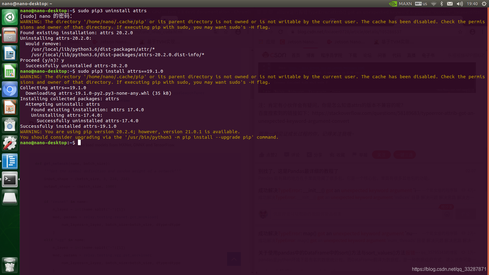Viewport: 489px width, 275px height.
Task: Open Ubuntu Software store icon
Action: tap(10, 125)
